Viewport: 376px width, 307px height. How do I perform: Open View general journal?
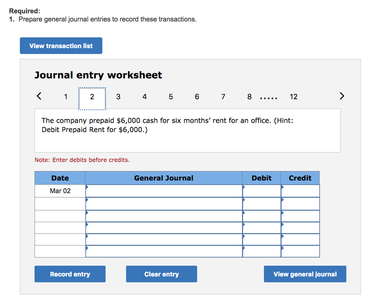(x=305, y=274)
